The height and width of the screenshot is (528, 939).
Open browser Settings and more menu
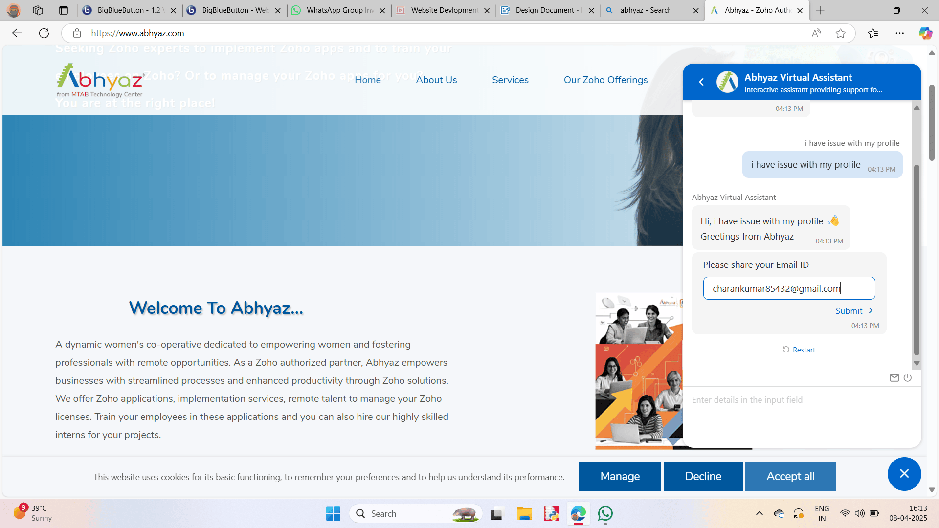click(x=900, y=33)
